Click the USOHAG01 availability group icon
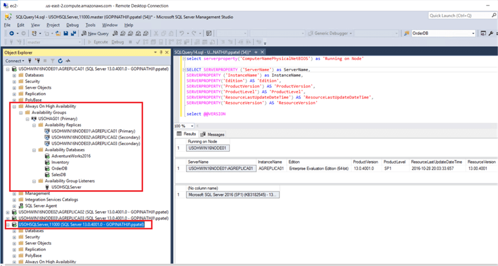The width and height of the screenshot is (498, 266). pos(34,119)
